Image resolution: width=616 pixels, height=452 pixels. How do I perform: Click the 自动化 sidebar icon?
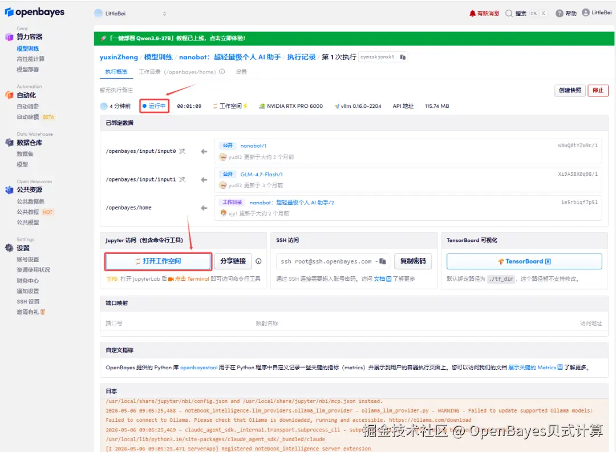[9, 95]
